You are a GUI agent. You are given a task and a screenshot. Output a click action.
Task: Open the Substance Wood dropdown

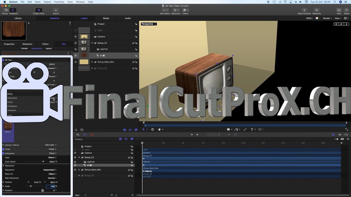[x=52, y=153]
